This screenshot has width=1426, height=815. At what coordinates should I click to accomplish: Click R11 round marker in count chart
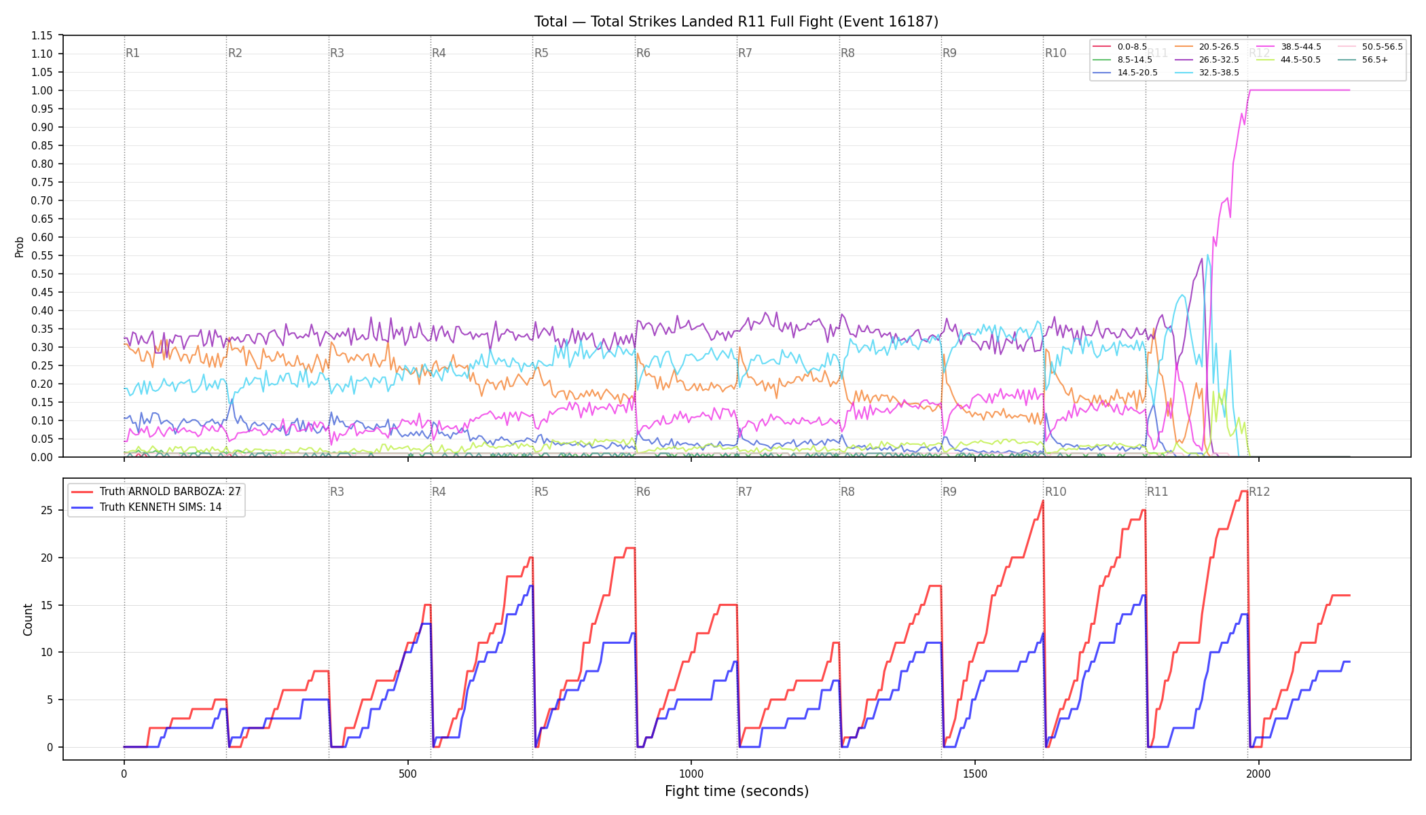pyautogui.click(x=1158, y=492)
